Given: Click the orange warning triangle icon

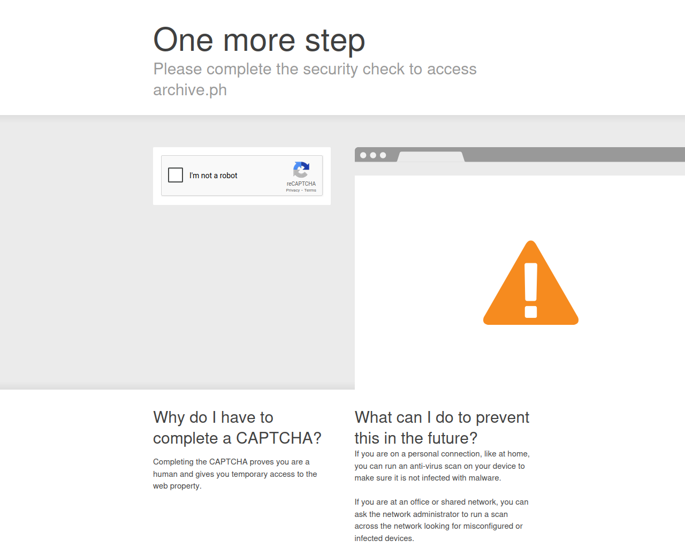Looking at the screenshot, I should (x=531, y=283).
